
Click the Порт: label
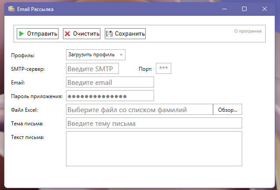click(x=145, y=69)
